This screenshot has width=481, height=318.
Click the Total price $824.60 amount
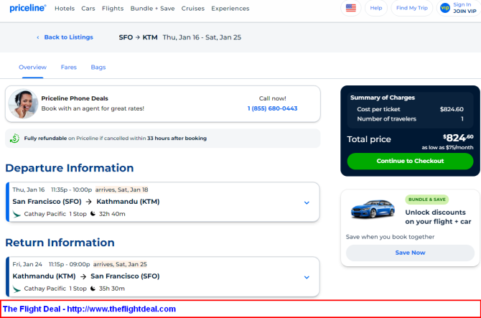tap(458, 138)
